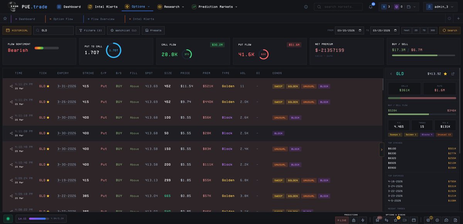The height and width of the screenshot is (224, 463).
Task: Toggle GLD star on the 3-26-2026 expiry row
Action: coord(48,102)
